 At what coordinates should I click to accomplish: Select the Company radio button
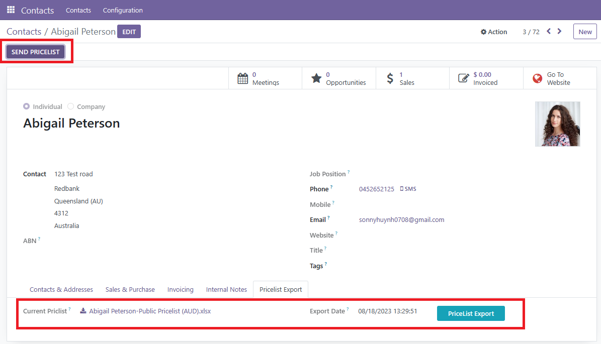point(70,106)
